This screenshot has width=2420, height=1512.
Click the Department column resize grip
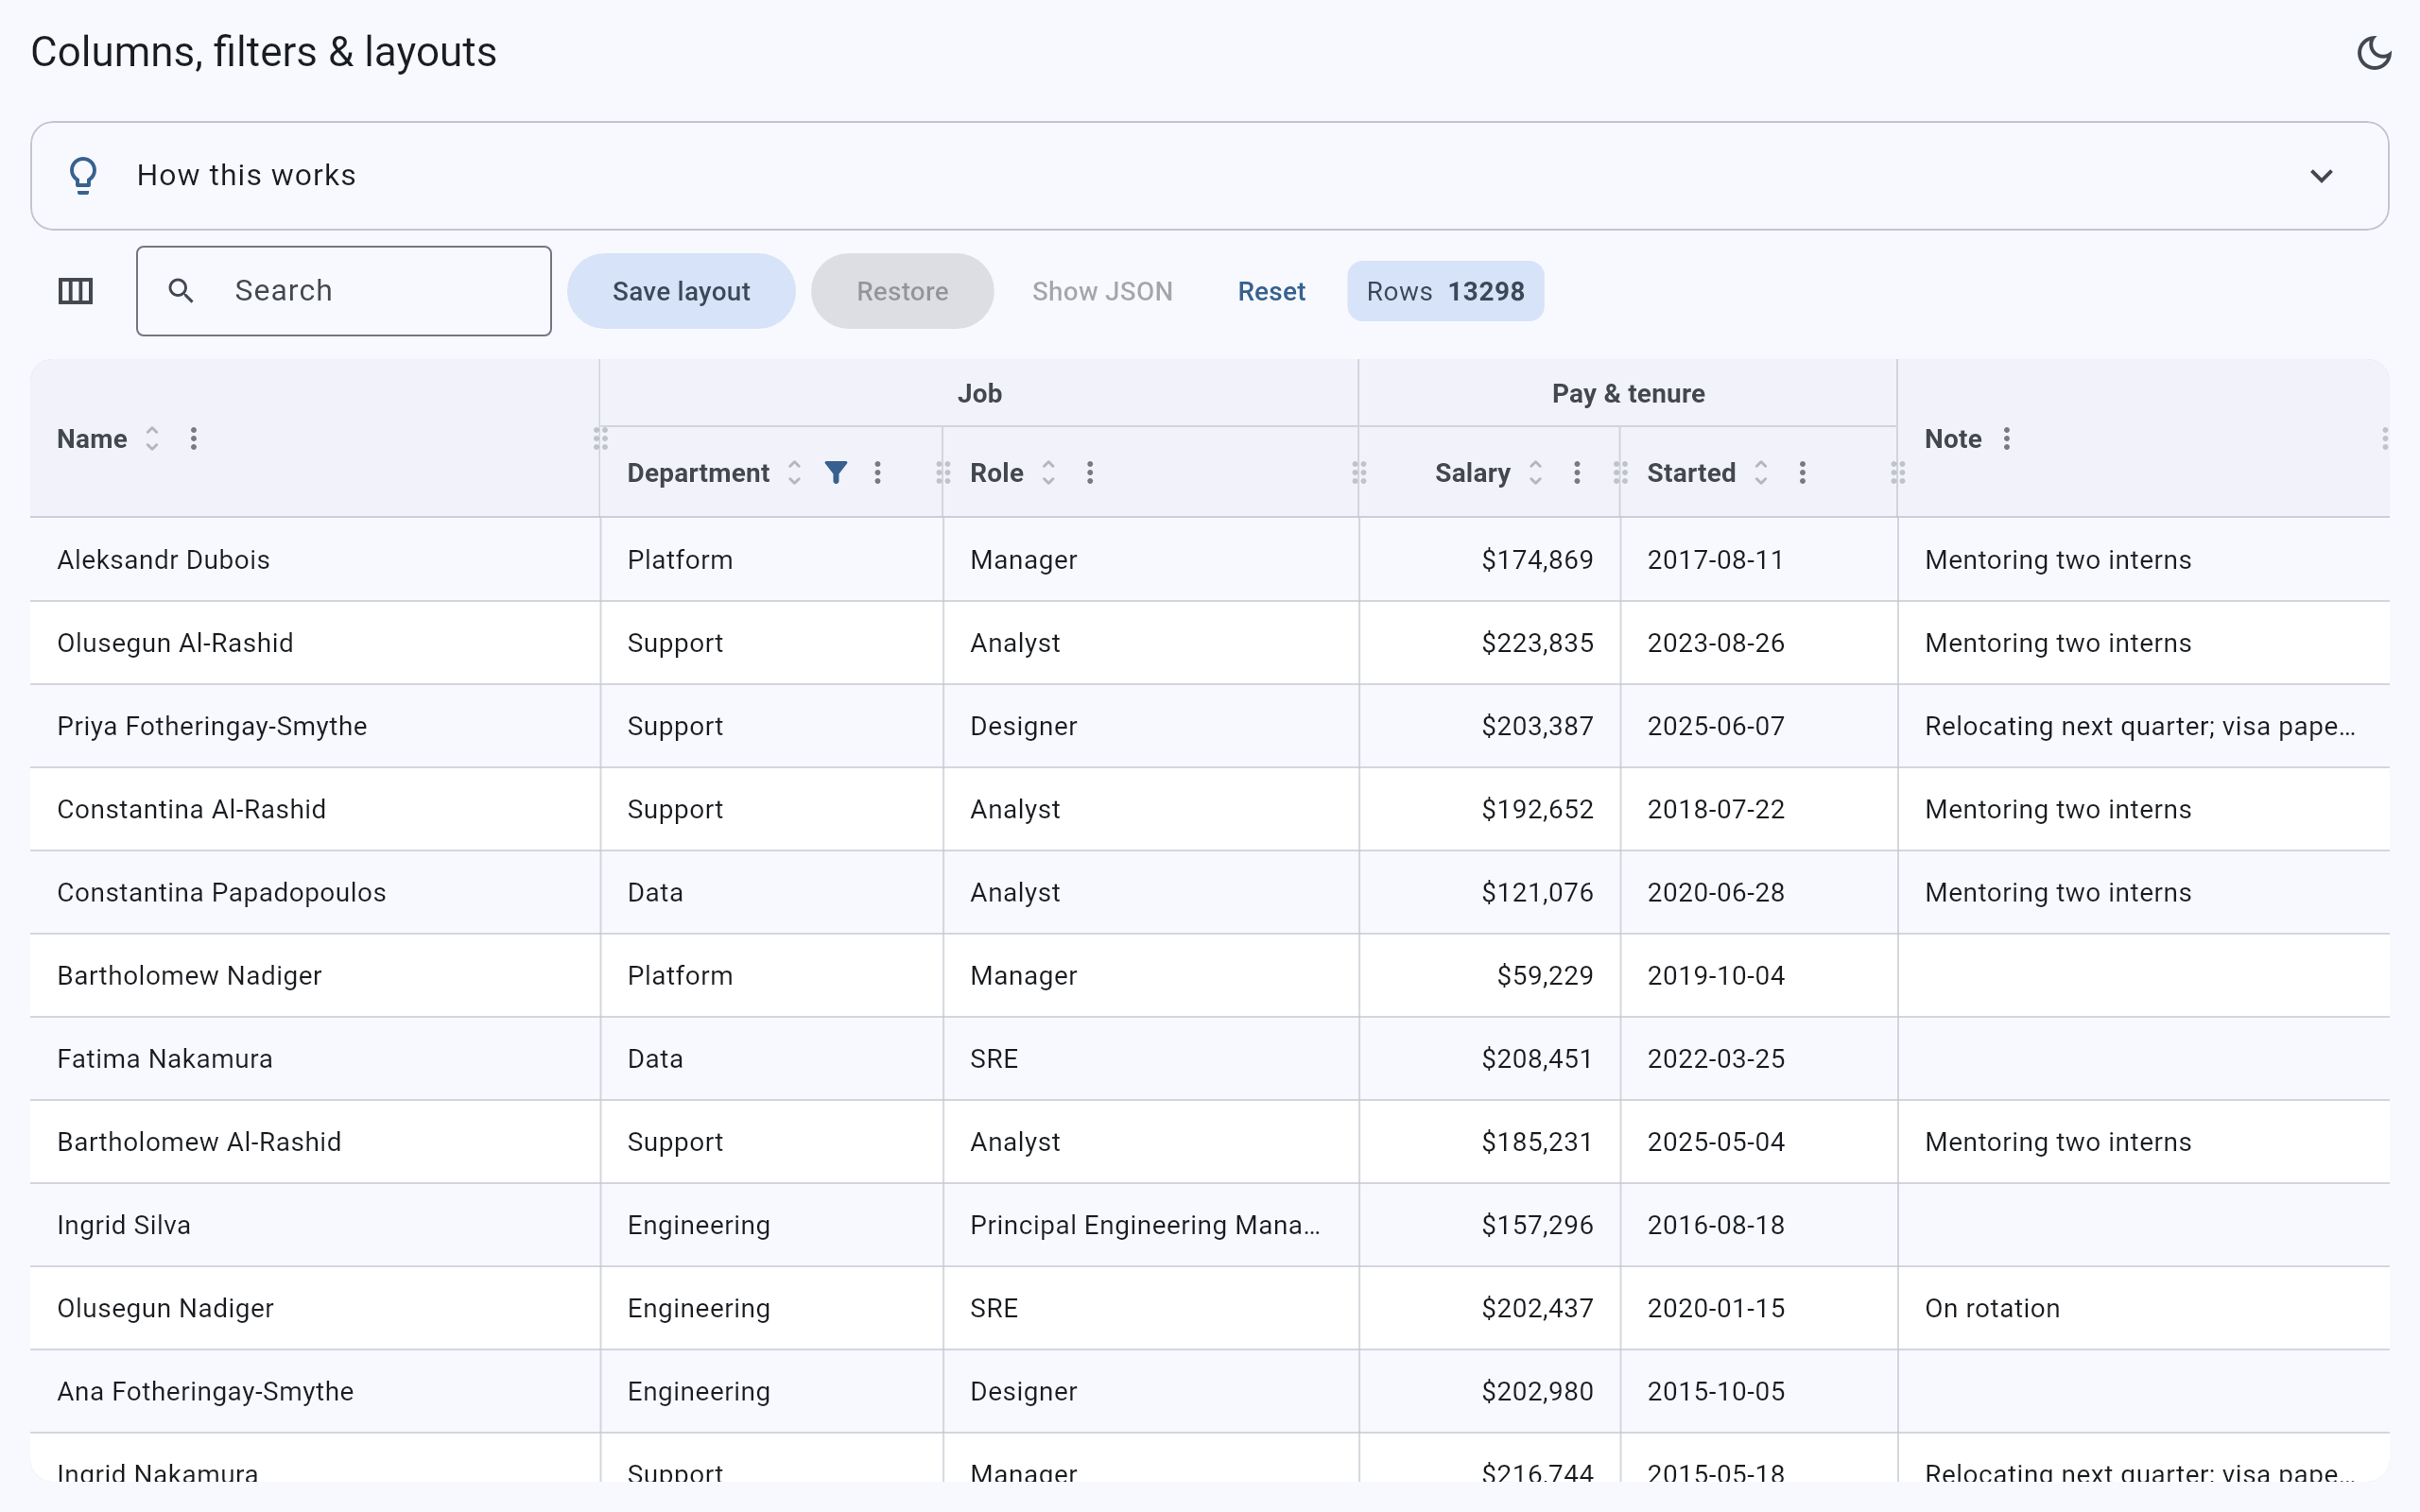(x=943, y=473)
